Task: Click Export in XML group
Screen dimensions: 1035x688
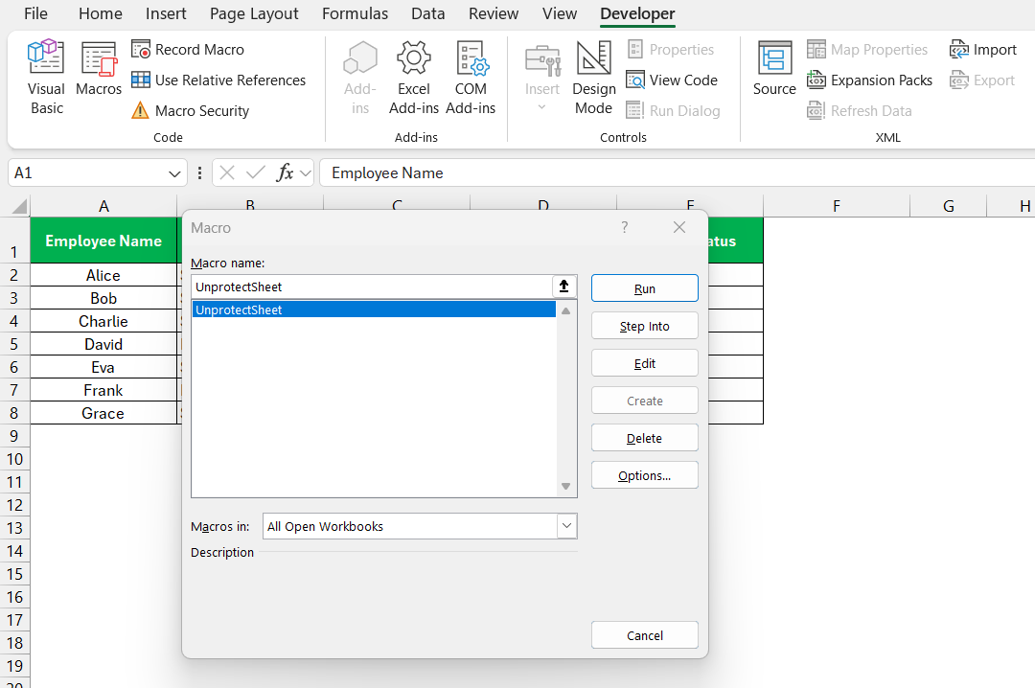Action: point(982,80)
